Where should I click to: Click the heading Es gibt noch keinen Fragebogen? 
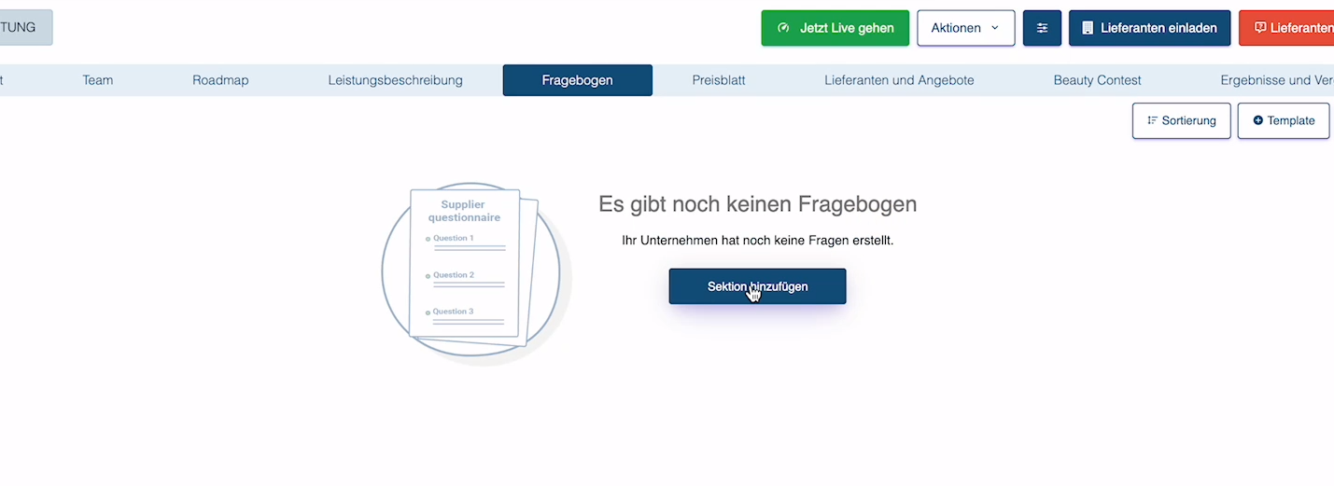pyautogui.click(x=757, y=203)
